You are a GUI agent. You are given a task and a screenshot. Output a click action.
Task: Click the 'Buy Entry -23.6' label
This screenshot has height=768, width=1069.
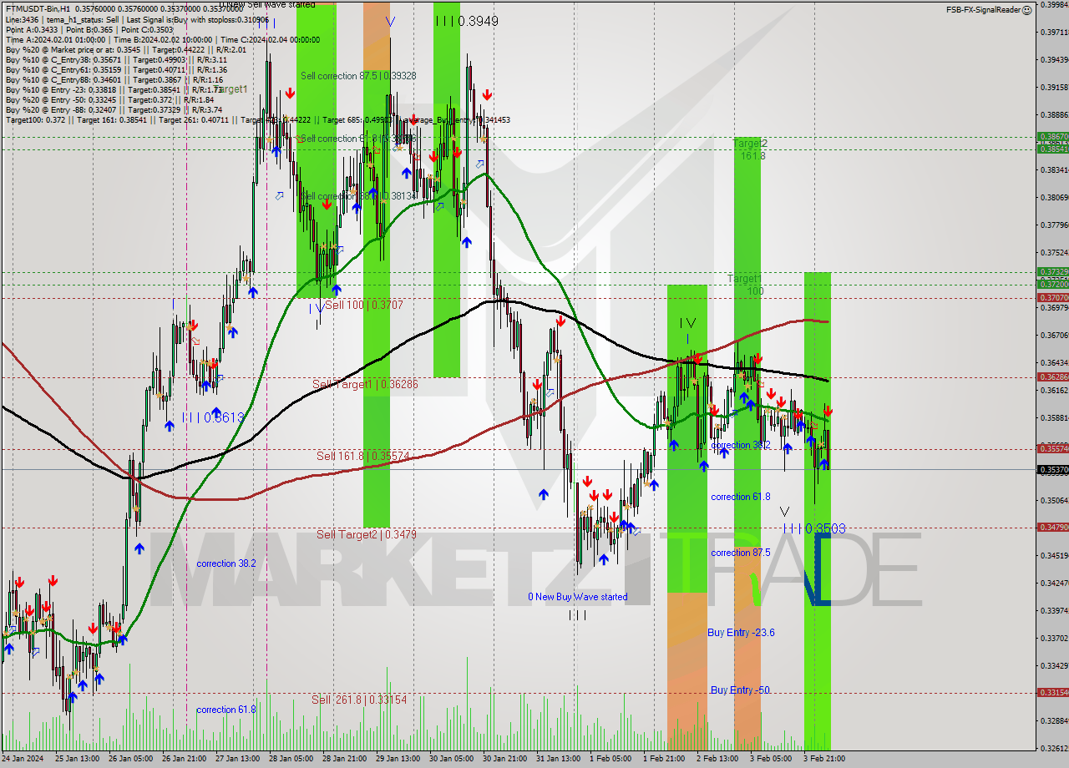(741, 633)
